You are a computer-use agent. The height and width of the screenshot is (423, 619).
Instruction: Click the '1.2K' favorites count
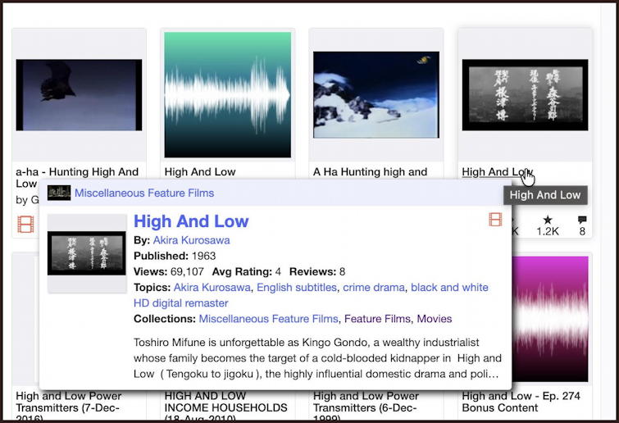pos(548,231)
